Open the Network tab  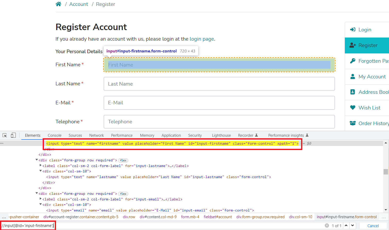[96, 135]
